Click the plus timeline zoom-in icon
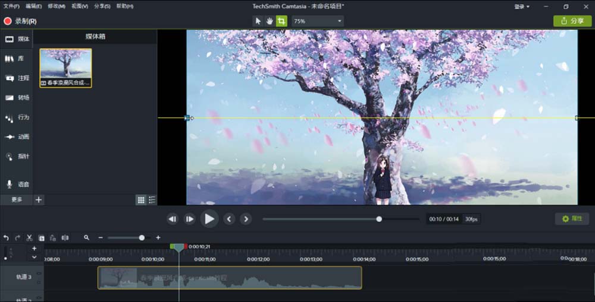The image size is (595, 302). click(158, 238)
